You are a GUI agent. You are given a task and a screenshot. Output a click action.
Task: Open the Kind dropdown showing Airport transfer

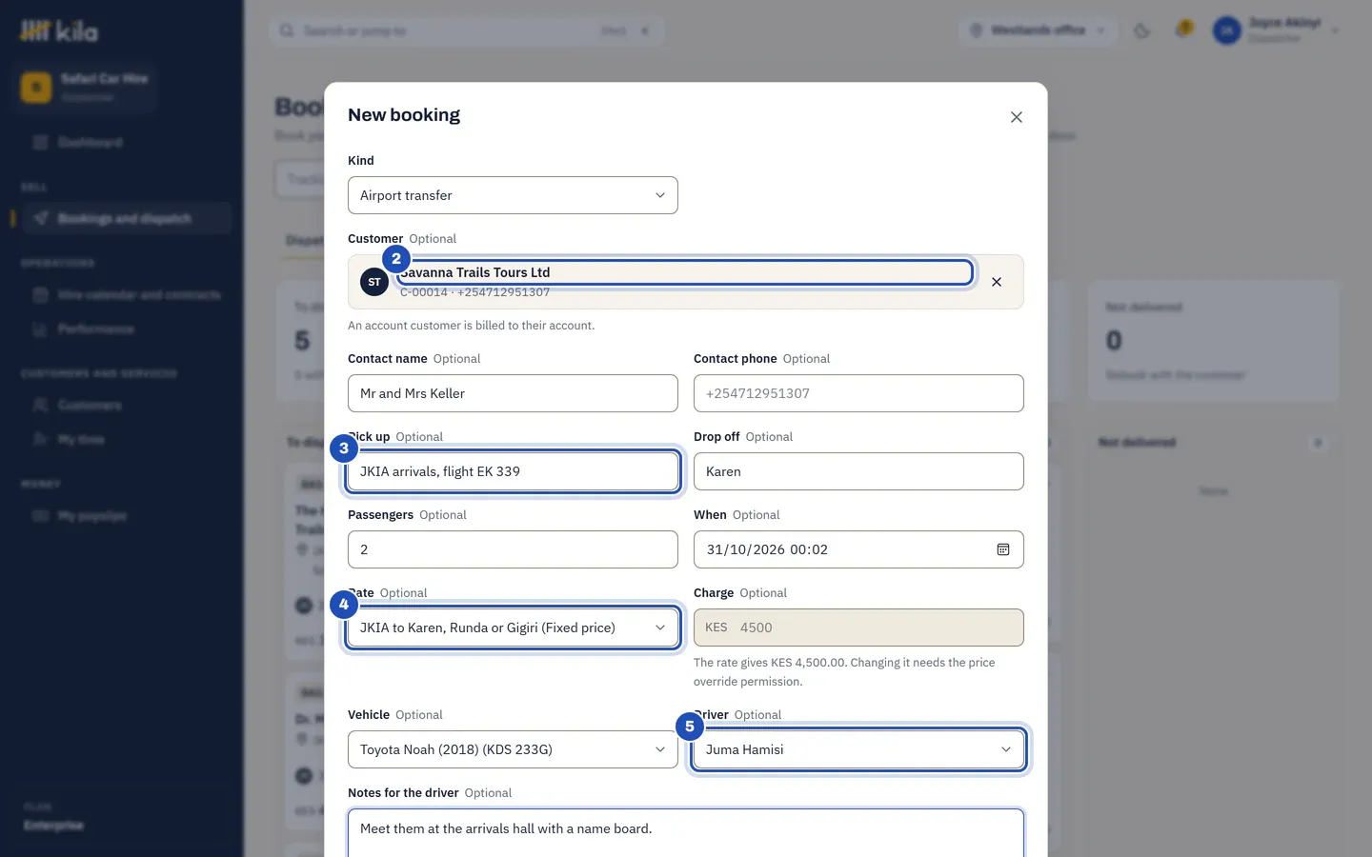513,195
